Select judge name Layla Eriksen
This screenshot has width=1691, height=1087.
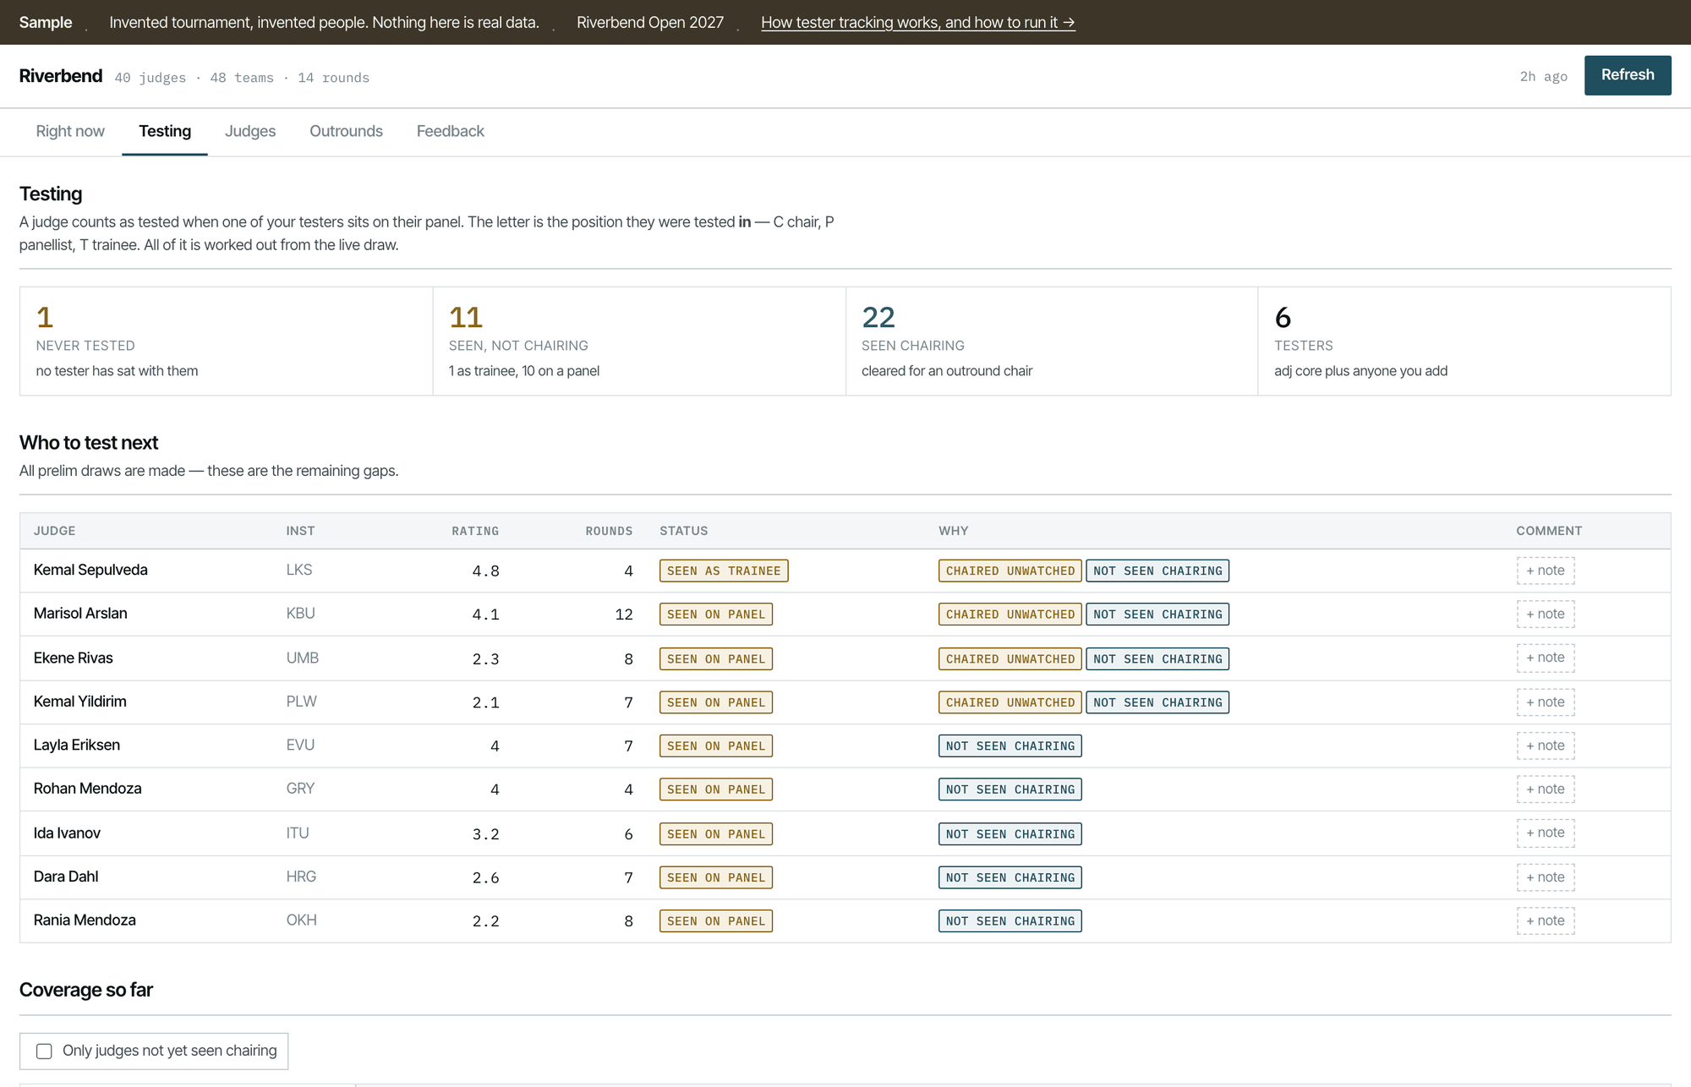(x=76, y=745)
